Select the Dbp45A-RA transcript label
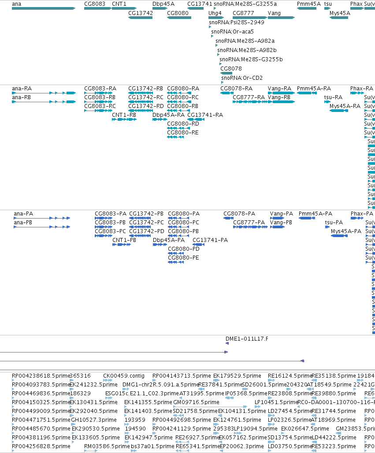Screen dimensions: 375x453 tap(168, 115)
